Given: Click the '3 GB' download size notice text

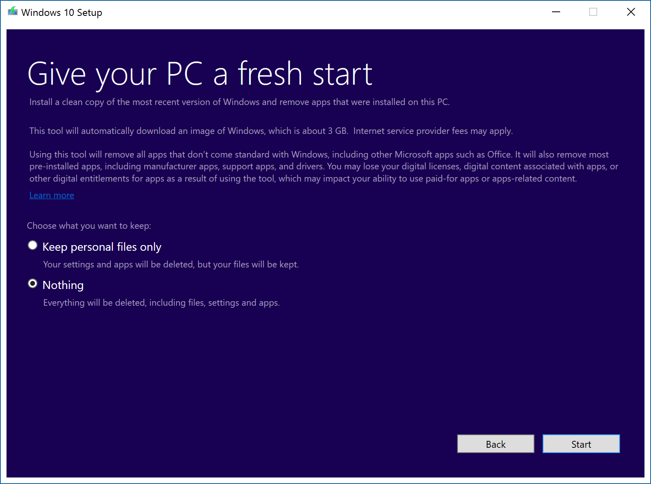Looking at the screenshot, I should click(271, 131).
